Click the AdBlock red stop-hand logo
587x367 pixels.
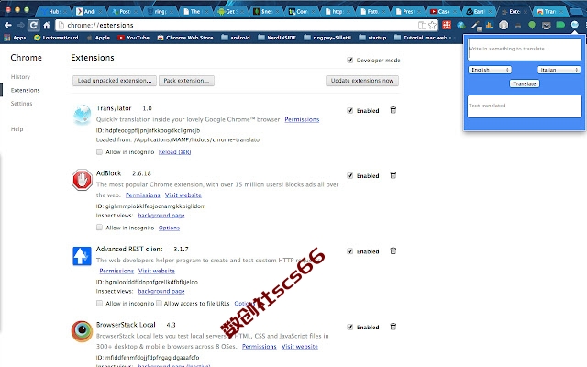(x=82, y=180)
